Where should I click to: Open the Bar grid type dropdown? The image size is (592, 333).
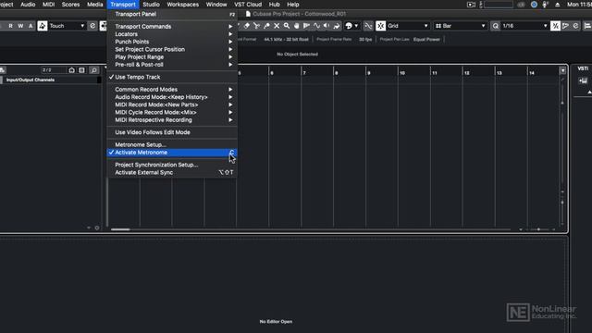tap(461, 26)
